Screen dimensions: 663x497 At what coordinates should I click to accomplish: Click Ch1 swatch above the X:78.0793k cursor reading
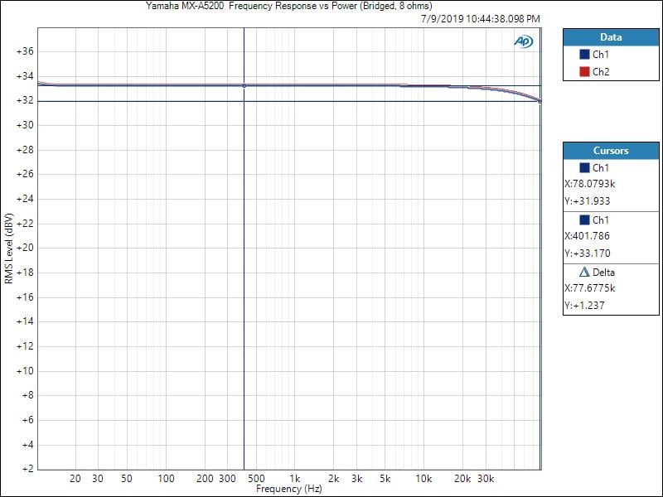584,168
